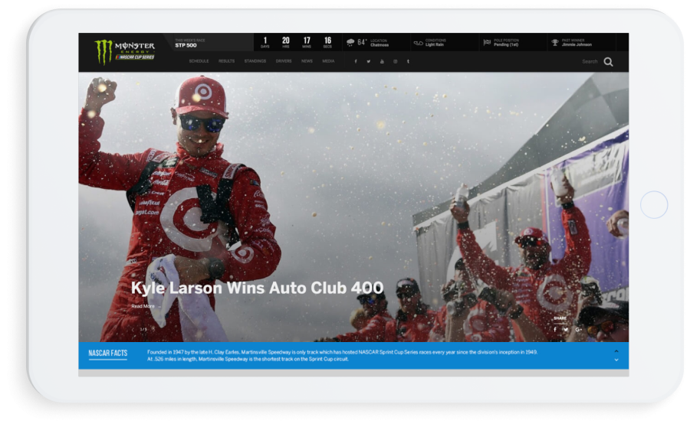
Task: Click the NASCAR Facts heading
Action: pyautogui.click(x=108, y=354)
